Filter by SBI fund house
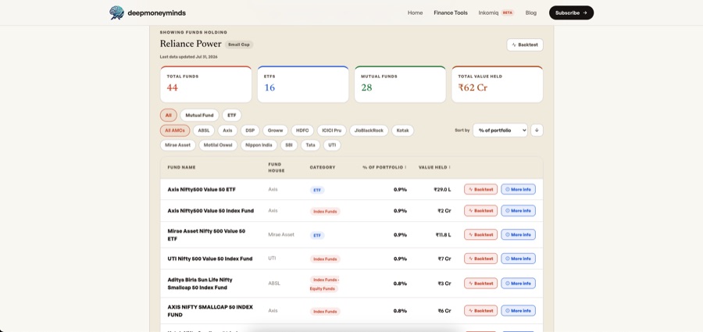Screen dimensions: 703x332 coord(289,145)
